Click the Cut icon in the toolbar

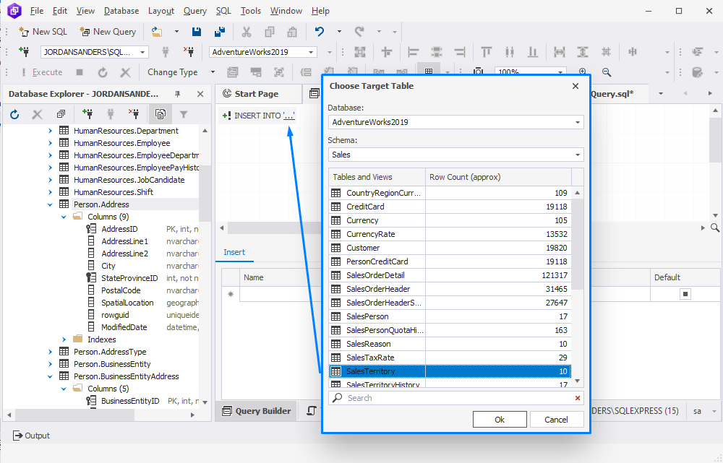point(246,31)
